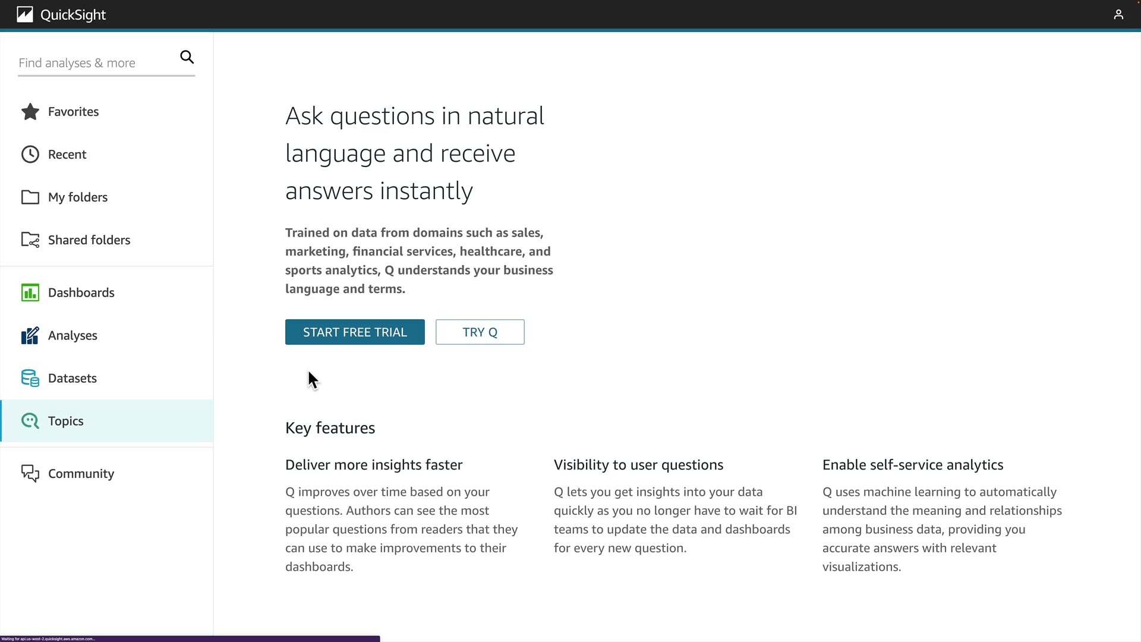Click the search magnifier icon
Viewport: 1141px width, 642px height.
(x=187, y=57)
